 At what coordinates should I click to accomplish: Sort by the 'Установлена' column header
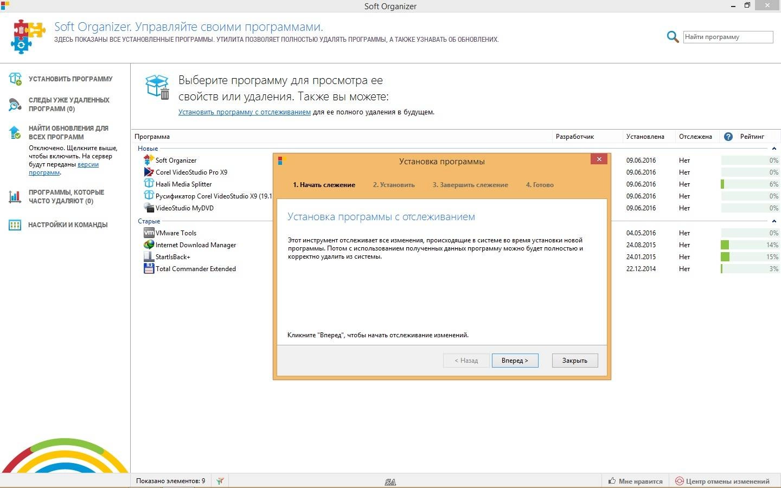[645, 137]
